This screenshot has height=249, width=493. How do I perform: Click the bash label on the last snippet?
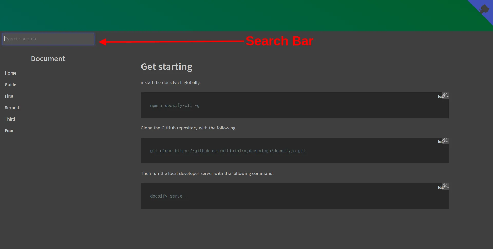click(440, 187)
